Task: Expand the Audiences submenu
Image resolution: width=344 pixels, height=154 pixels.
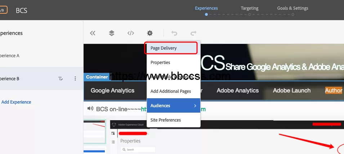Action: click(x=174, y=105)
